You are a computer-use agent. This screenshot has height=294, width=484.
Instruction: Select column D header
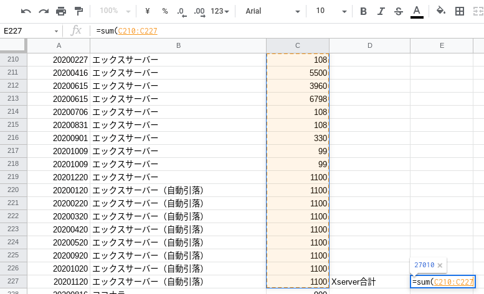coord(370,45)
